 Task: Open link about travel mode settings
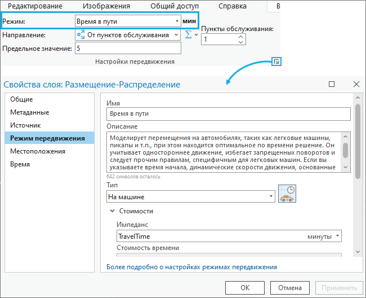(191, 267)
